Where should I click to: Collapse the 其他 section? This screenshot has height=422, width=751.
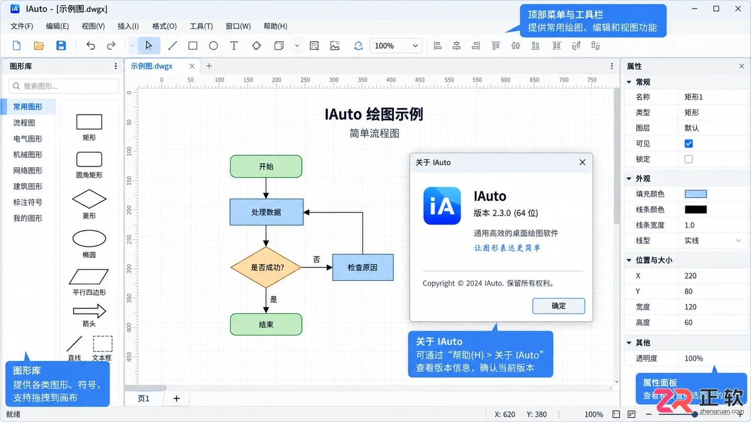point(629,343)
